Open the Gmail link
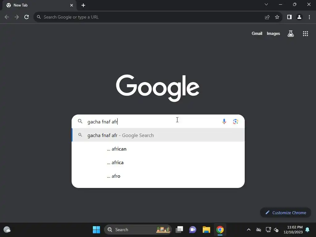Viewport: 316px width, 237px height. [x=257, y=33]
